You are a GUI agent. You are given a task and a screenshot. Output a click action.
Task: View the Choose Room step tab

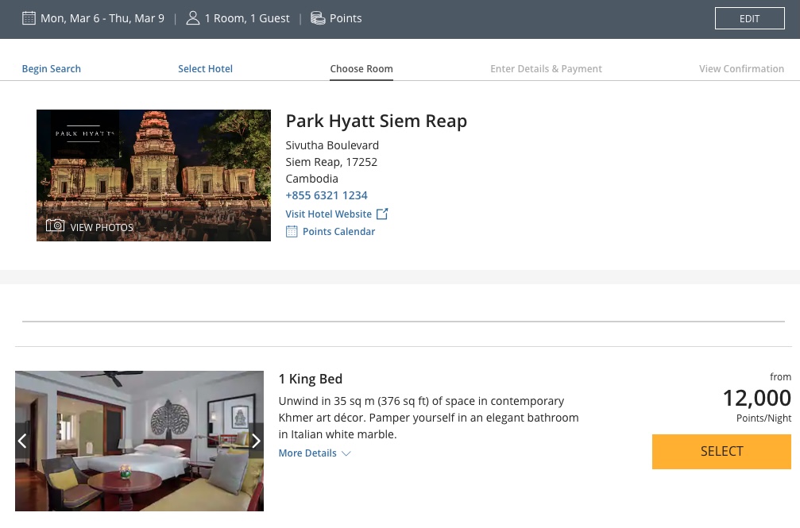coord(361,69)
